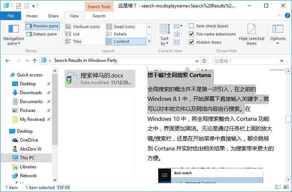This screenshot has width=292, height=192.
Task: Open Libraries in navigation pane
Action: [28, 167]
